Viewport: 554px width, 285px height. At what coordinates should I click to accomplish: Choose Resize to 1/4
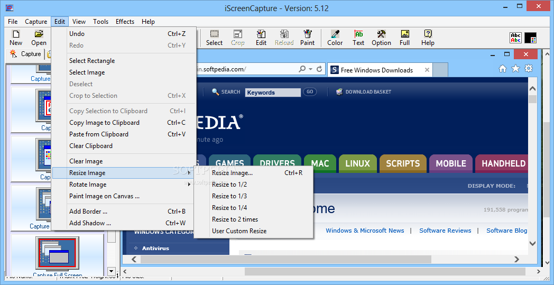(x=254, y=208)
